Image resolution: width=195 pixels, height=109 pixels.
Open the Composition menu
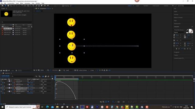pyautogui.click(x=11, y=3)
